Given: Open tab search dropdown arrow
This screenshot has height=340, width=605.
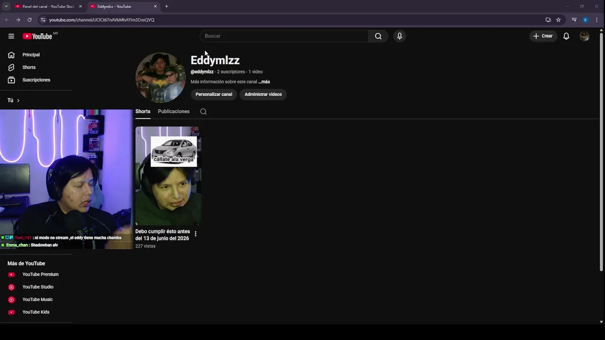Looking at the screenshot, I should [6, 7].
